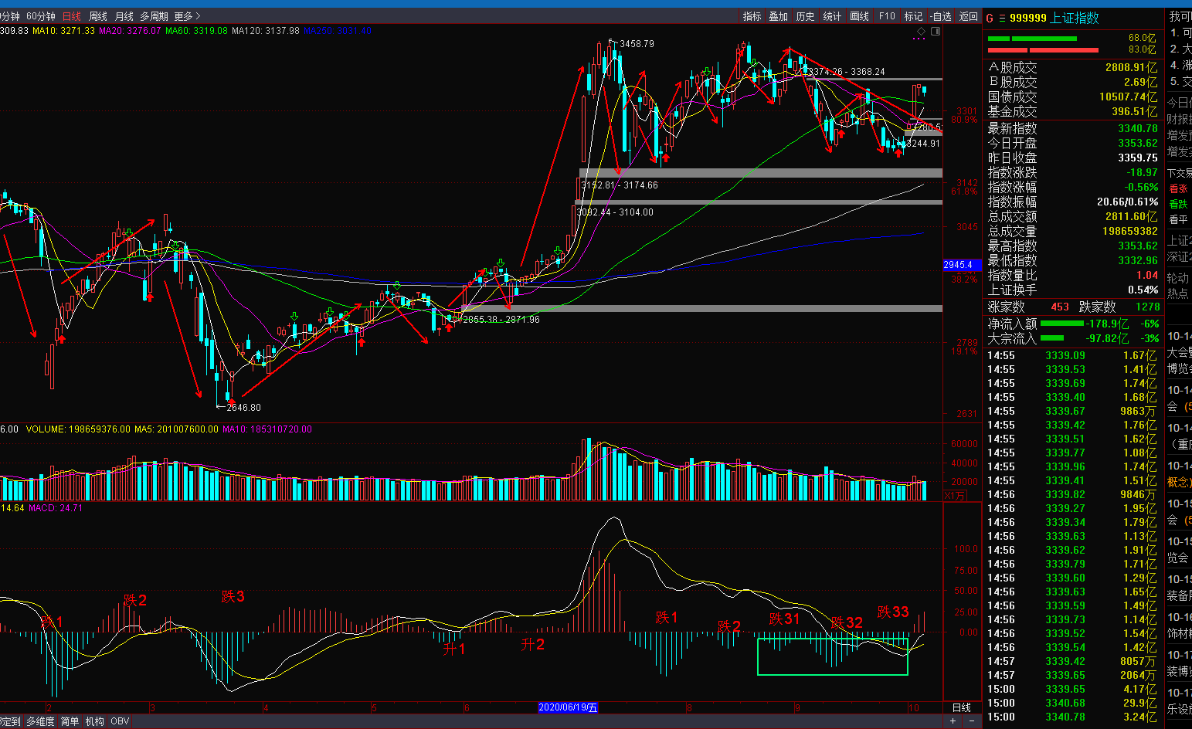Click the 上证换手 0.54% row
1192x729 pixels.
coord(1072,290)
